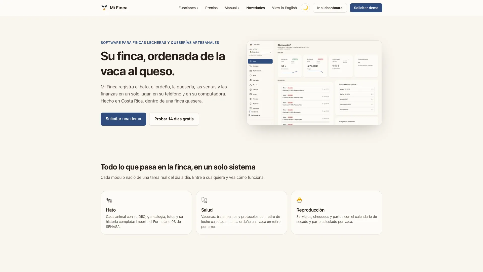483x272 pixels.
Task: Click the hatching chick Reproducción icon
Action: click(299, 200)
